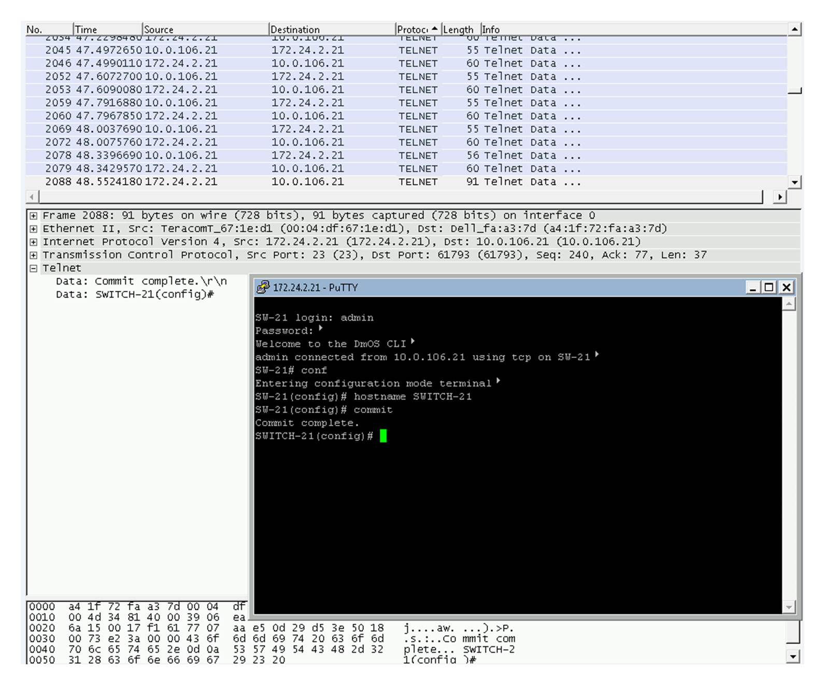Select packet number 2079

[x=406, y=169]
